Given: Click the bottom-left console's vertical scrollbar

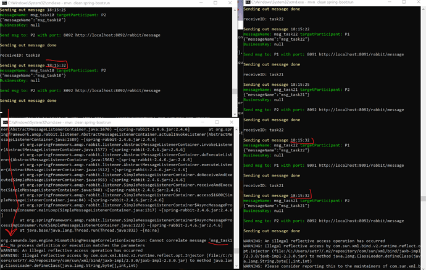Looking at the screenshot, I should [235, 185].
